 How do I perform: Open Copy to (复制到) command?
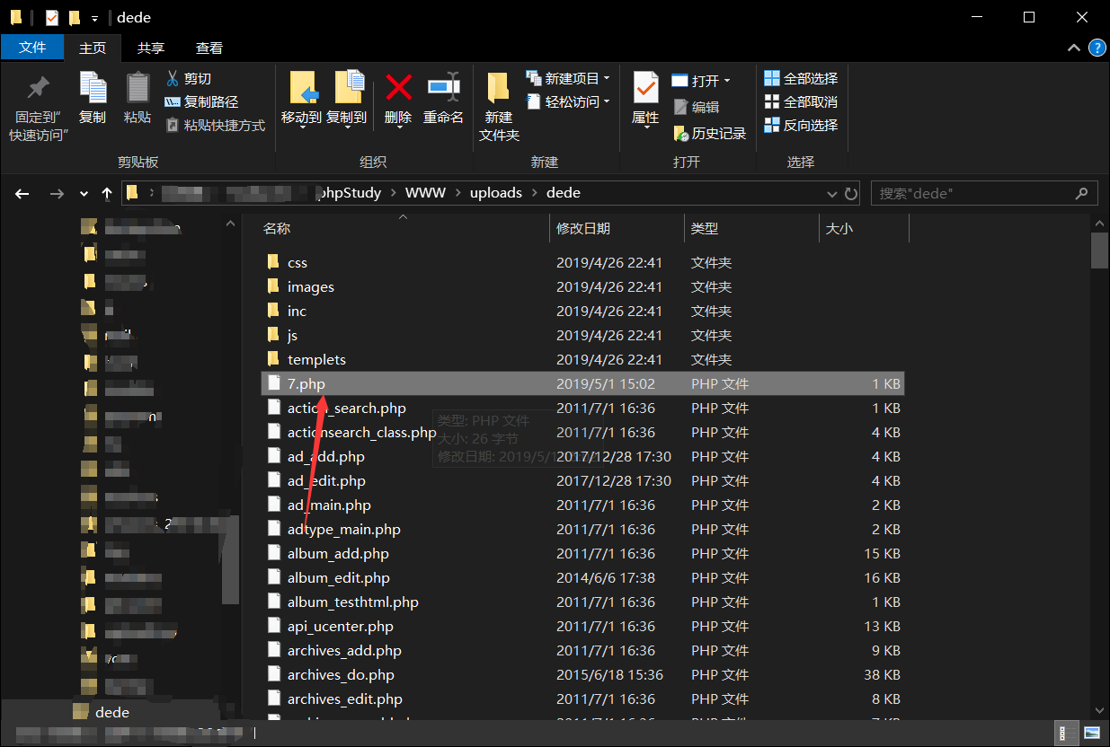[x=346, y=99]
